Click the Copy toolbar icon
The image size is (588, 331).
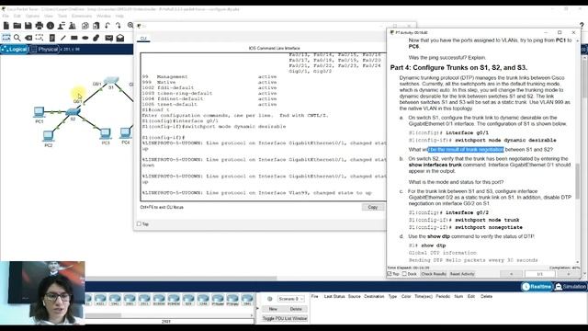85,26
